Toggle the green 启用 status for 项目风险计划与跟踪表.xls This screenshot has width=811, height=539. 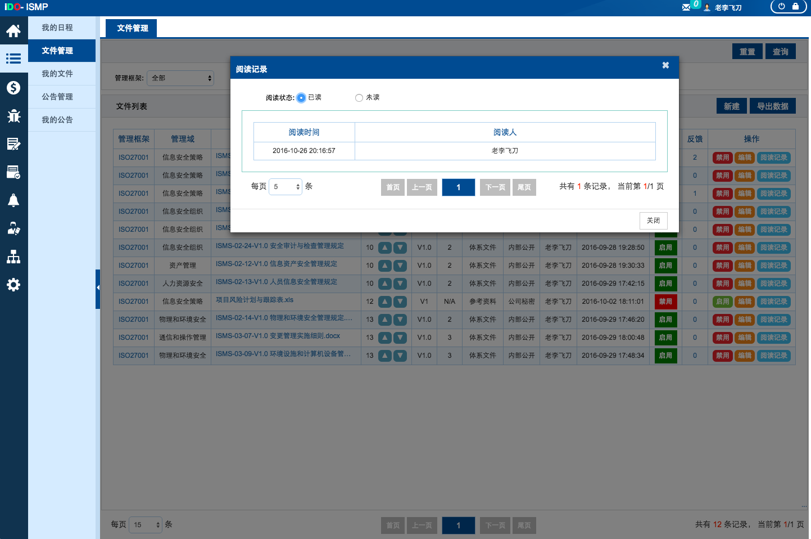coord(722,302)
